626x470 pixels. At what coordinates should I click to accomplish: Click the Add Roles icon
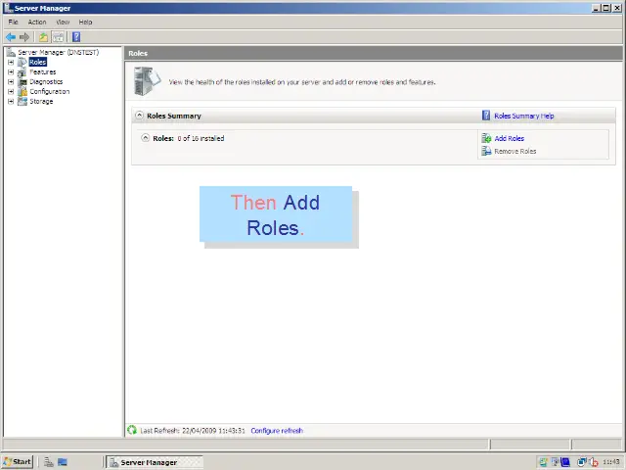point(486,138)
